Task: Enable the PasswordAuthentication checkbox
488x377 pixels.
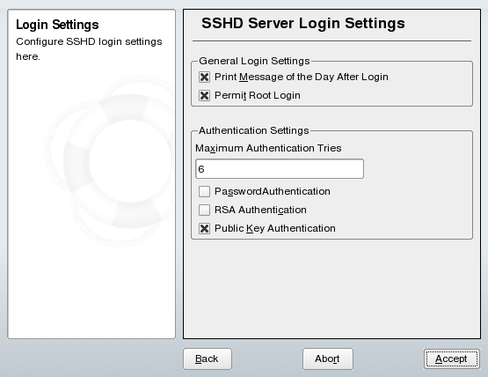Action: point(204,191)
